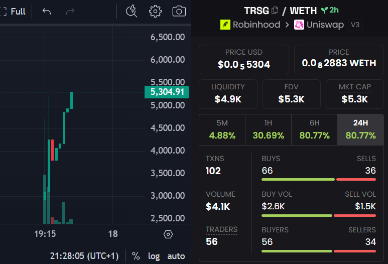Toggle log scale on chart
This screenshot has height=264, width=388.
(154, 256)
